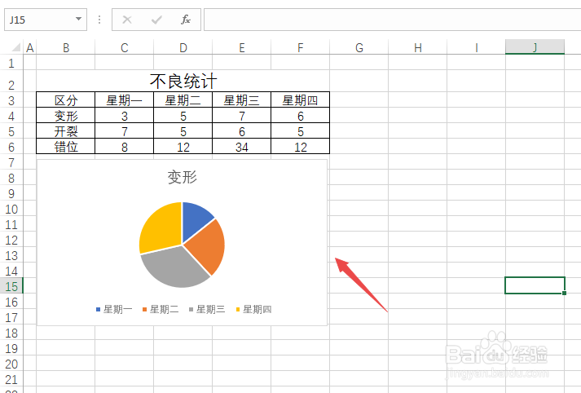Click the Cancel (X) formula bar icon
Viewport: 581px width, 393px height.
click(127, 20)
